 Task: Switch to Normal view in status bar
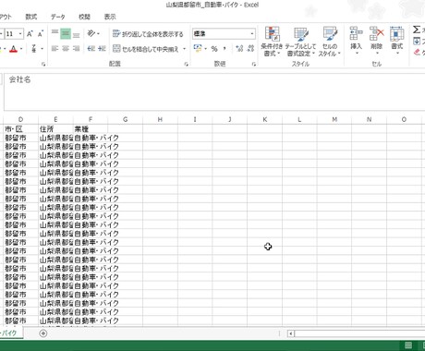pyautogui.click(x=408, y=345)
